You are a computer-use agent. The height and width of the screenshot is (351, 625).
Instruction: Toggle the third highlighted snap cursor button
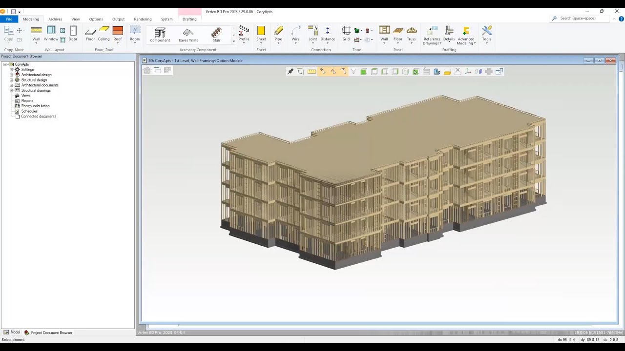click(x=343, y=72)
